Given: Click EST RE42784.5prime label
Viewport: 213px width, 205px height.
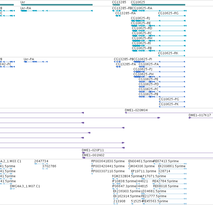Looking at the screenshot, I should pos(165,181).
